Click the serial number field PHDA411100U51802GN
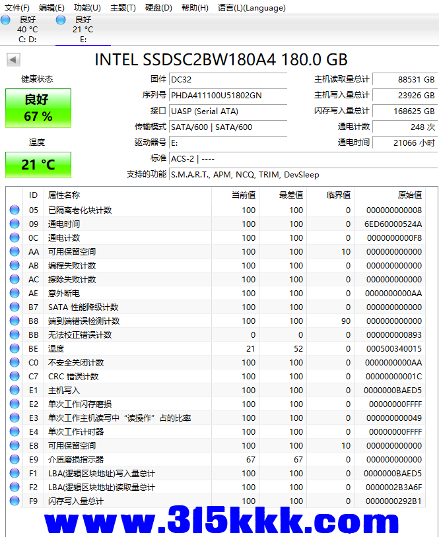The height and width of the screenshot is (537, 439). 228,95
